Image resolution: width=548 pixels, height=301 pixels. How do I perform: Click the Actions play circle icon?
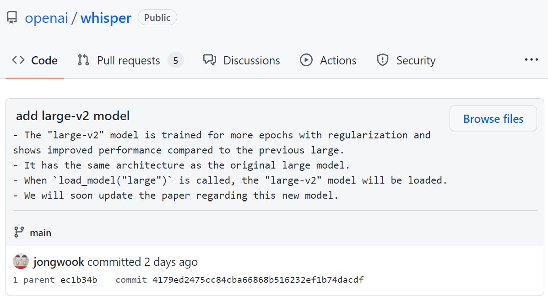click(306, 60)
